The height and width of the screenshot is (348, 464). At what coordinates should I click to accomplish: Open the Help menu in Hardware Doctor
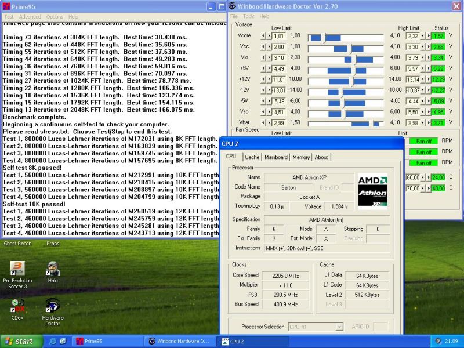tap(264, 16)
